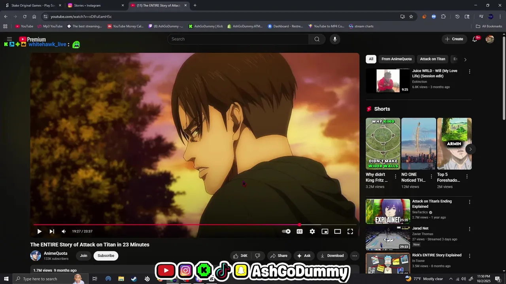Select the From AnimeQuota chip
This screenshot has width=506, height=284.
tap(396, 59)
